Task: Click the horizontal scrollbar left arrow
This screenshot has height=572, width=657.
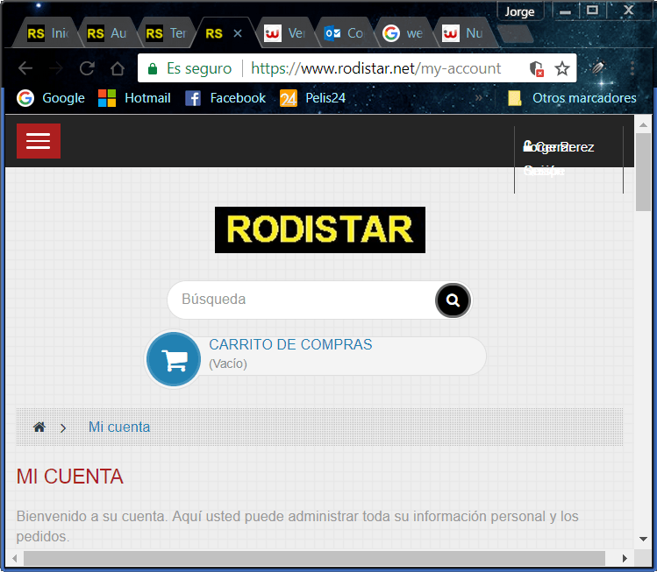Action: pyautogui.click(x=15, y=558)
